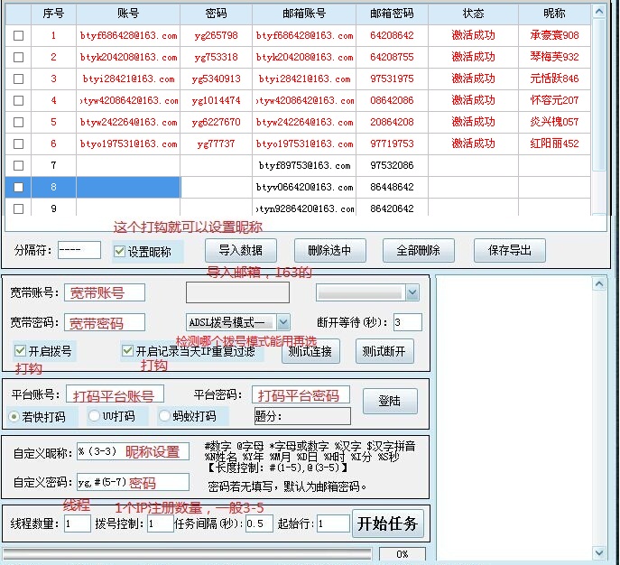Start the job with 开始任务
Viewport: 620px width, 565px height.
click(x=387, y=523)
